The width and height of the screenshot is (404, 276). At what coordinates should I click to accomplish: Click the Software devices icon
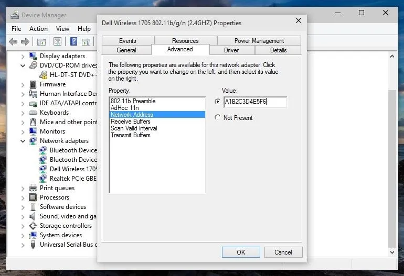tap(33, 207)
